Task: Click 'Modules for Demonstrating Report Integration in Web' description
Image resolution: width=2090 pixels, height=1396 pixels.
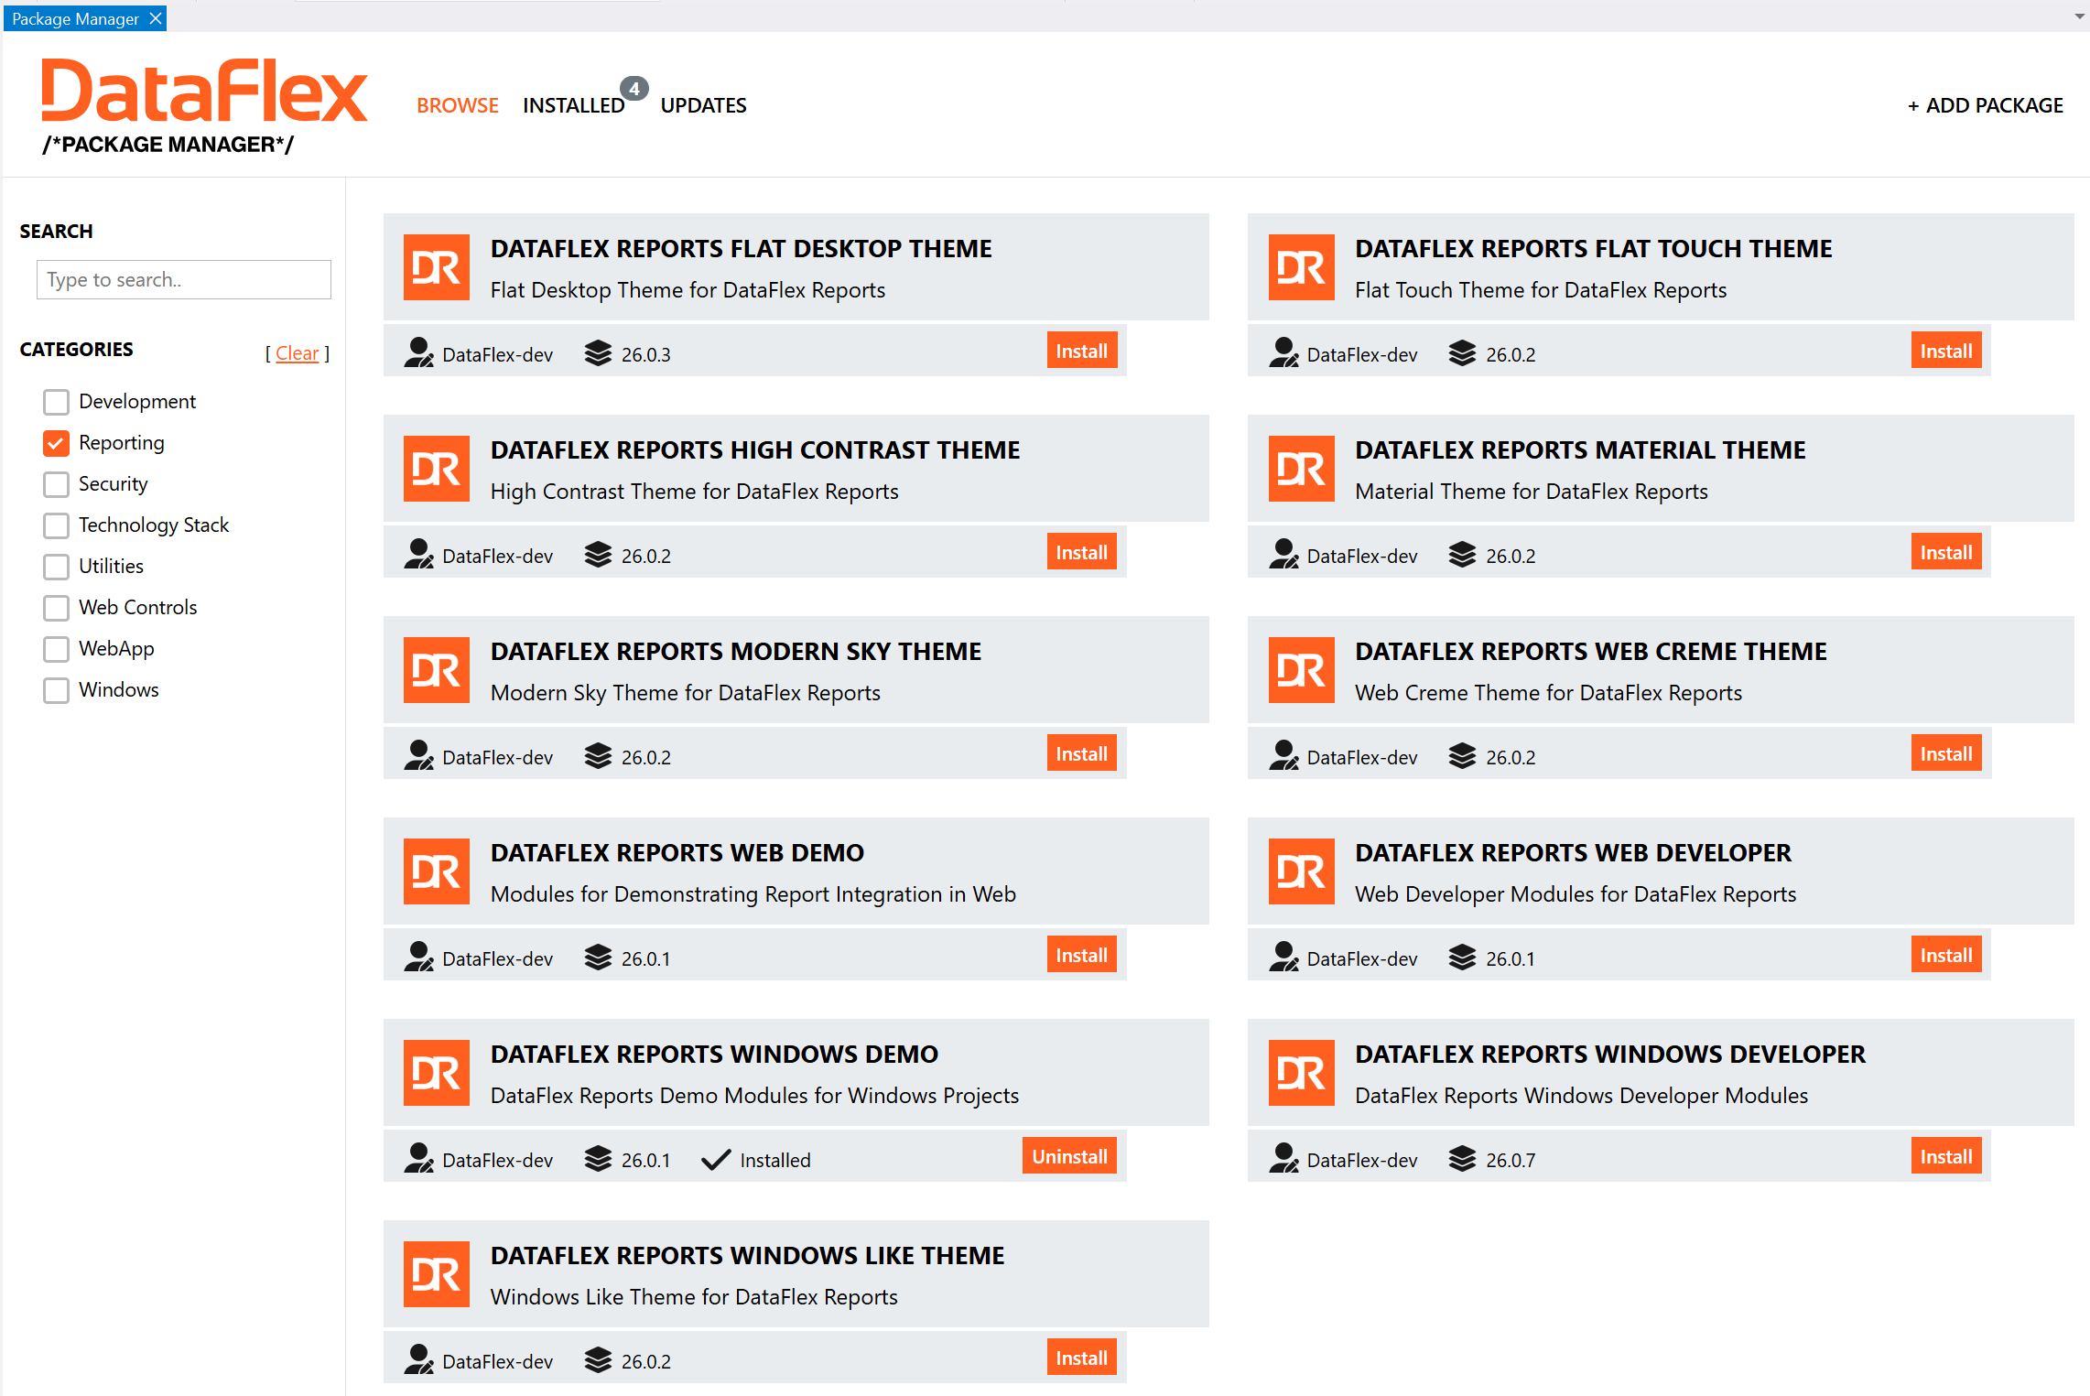Action: click(x=753, y=894)
